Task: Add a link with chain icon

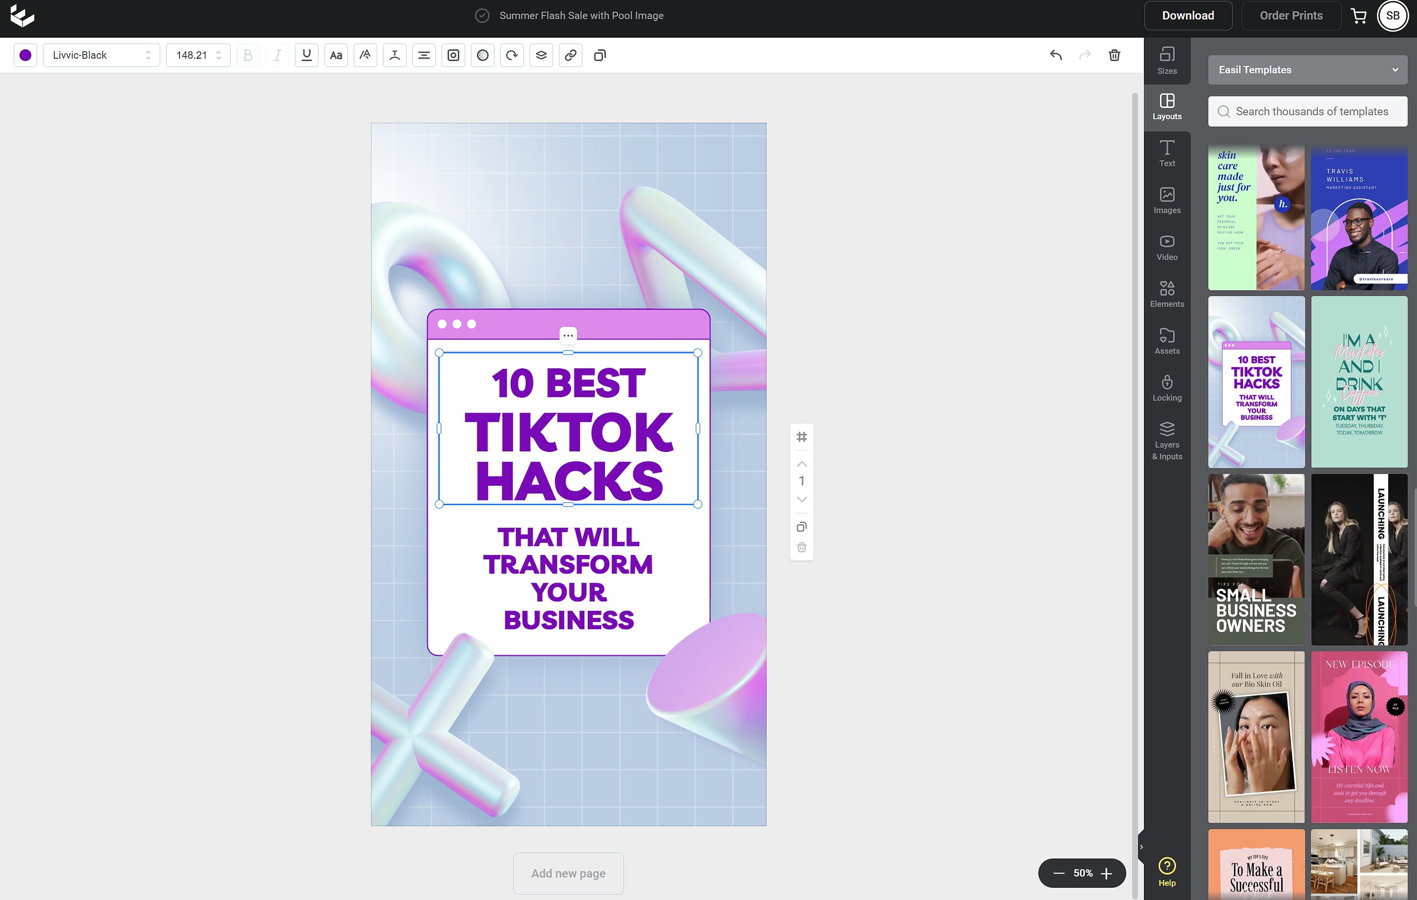Action: 570,55
